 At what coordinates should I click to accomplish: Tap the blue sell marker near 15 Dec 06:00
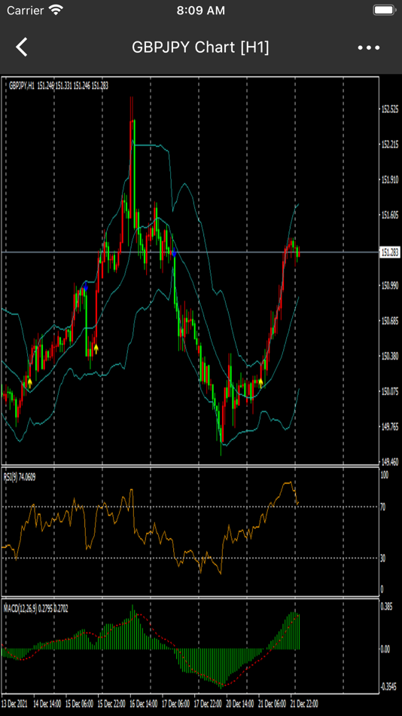click(85, 286)
